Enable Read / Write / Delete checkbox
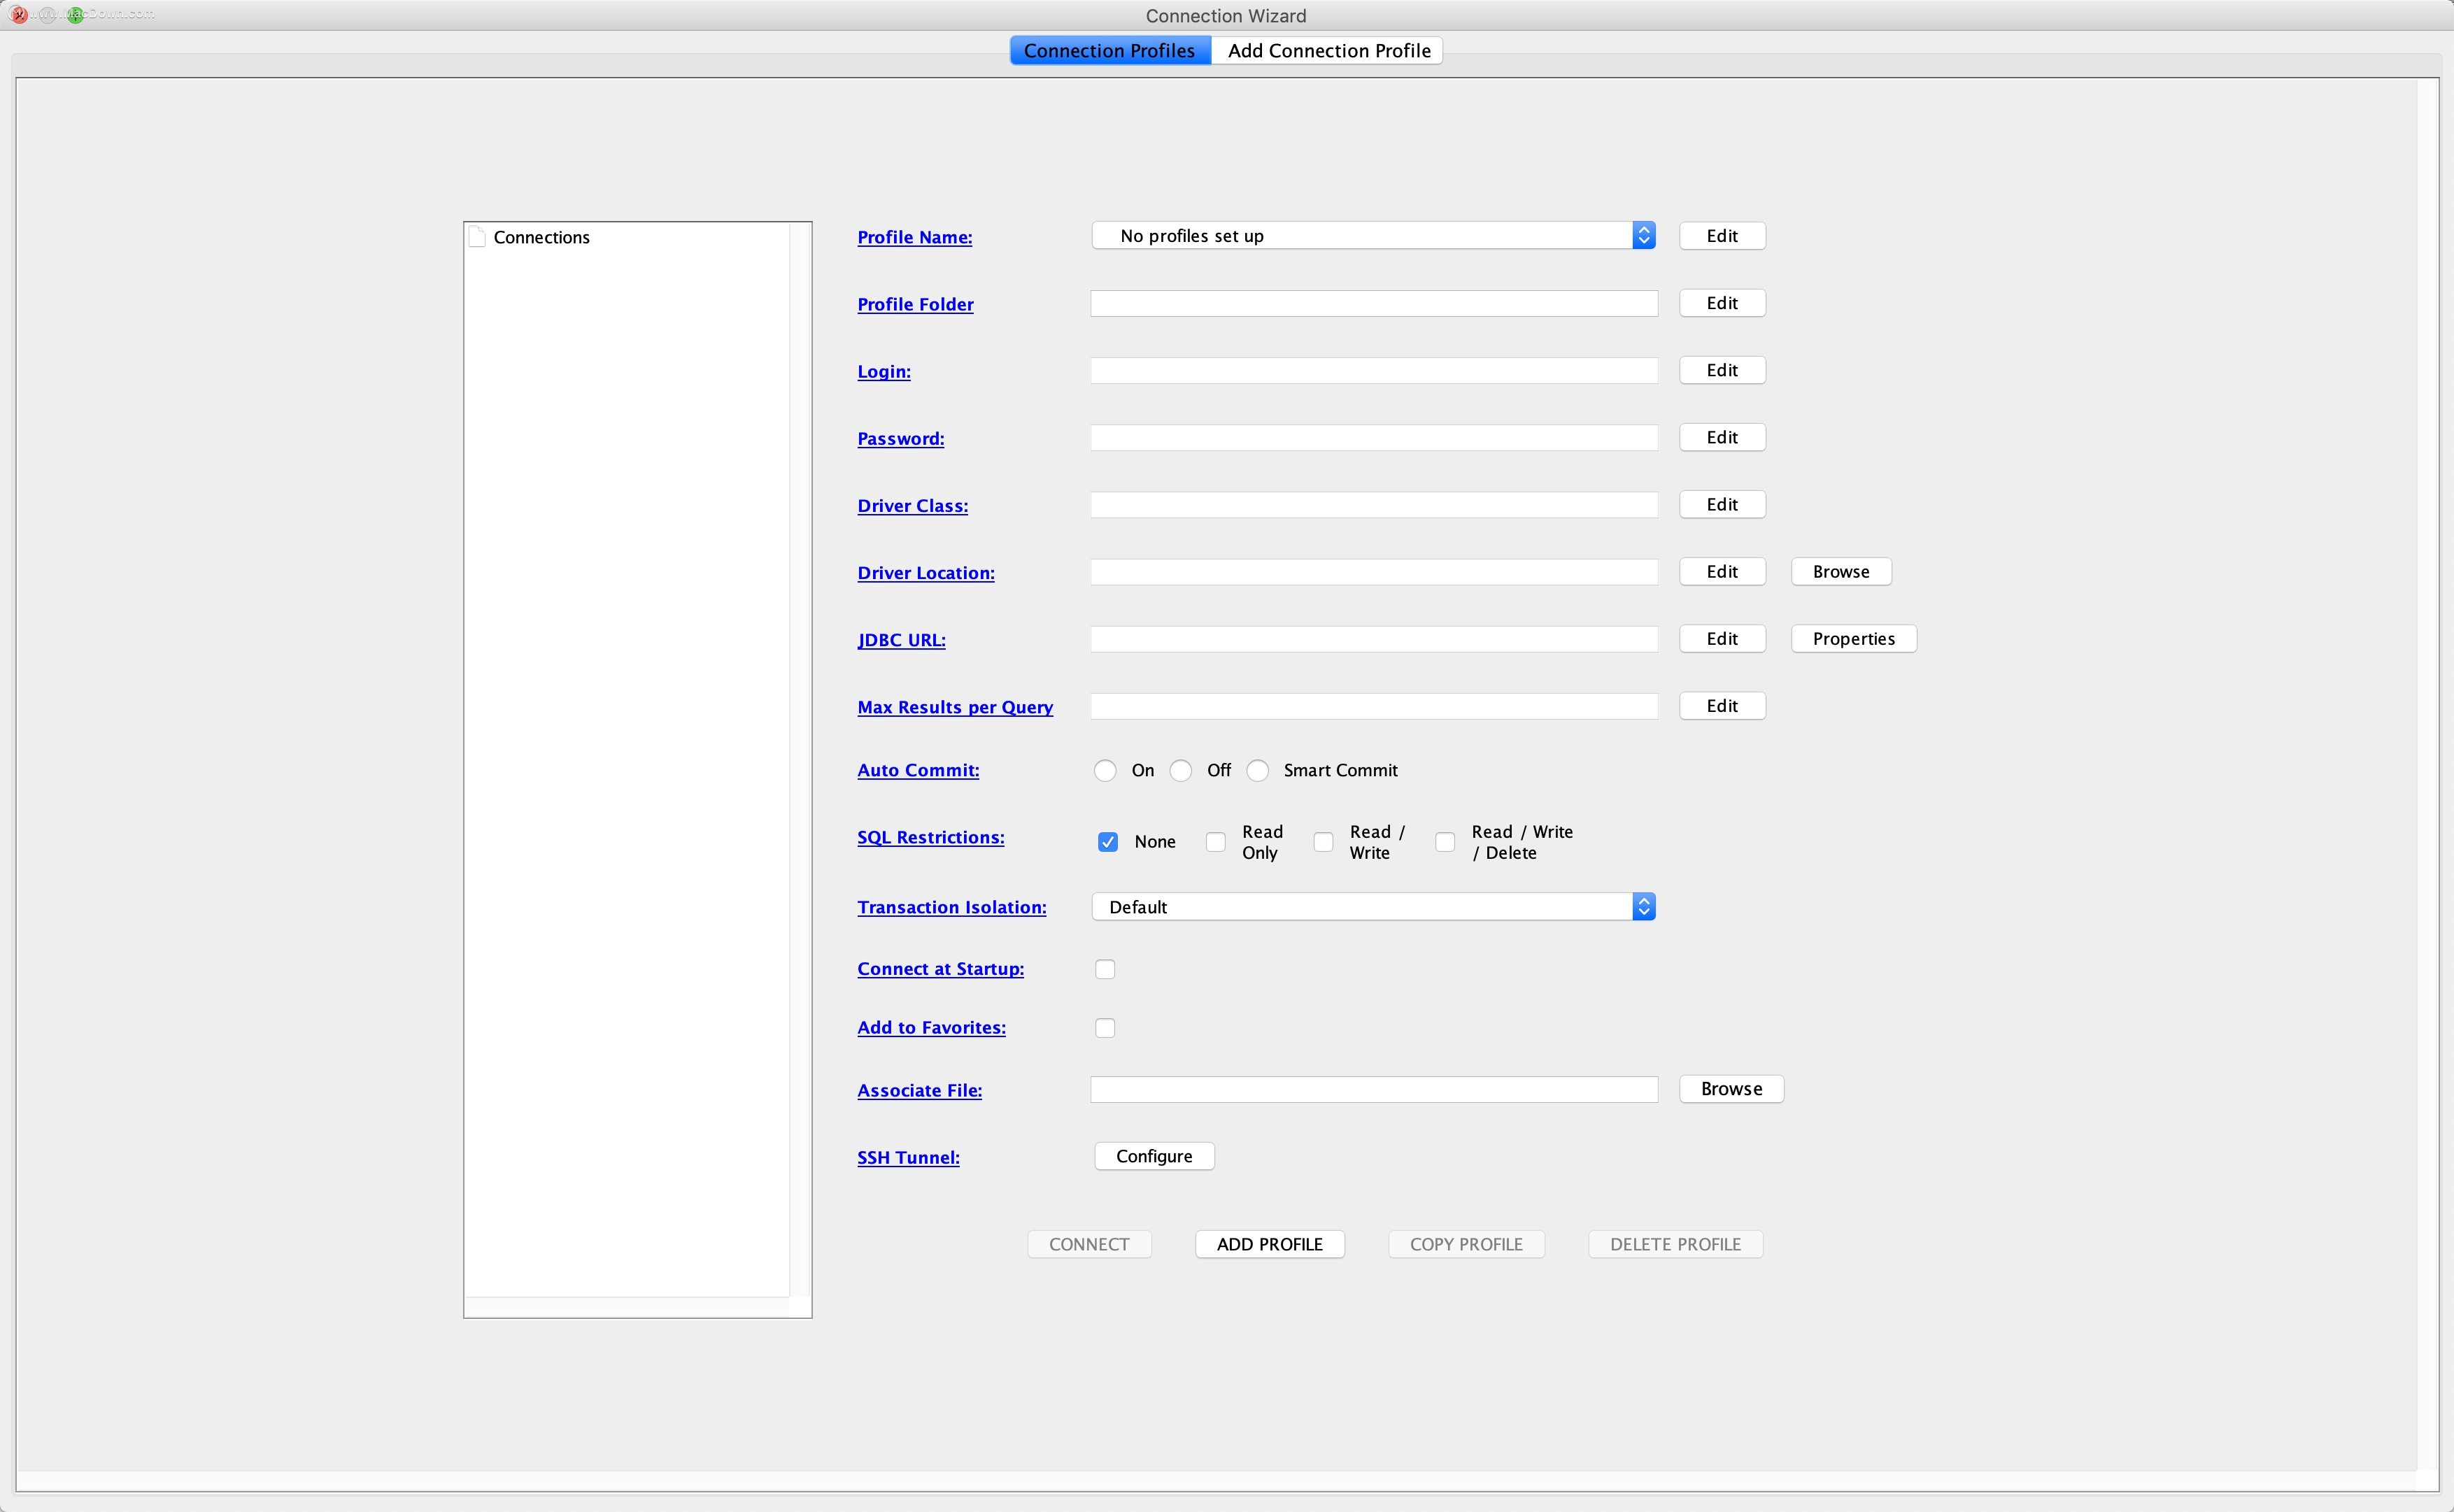This screenshot has height=1512, width=2454. 1445,842
